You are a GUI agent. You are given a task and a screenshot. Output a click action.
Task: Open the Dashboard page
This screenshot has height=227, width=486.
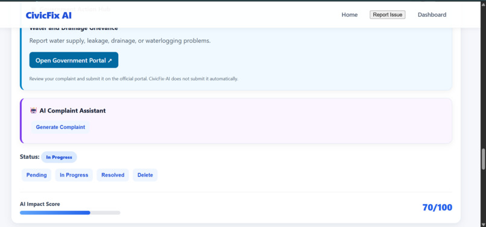pos(432,15)
